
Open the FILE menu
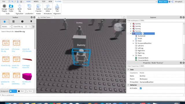(4, 1)
